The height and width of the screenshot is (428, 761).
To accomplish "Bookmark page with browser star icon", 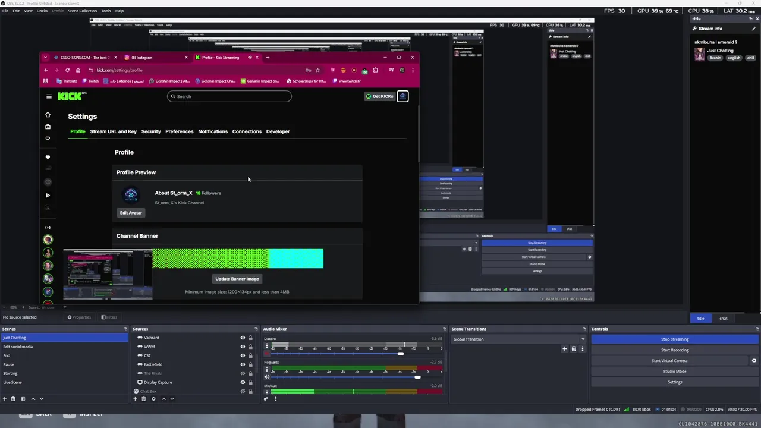I will [x=317, y=70].
